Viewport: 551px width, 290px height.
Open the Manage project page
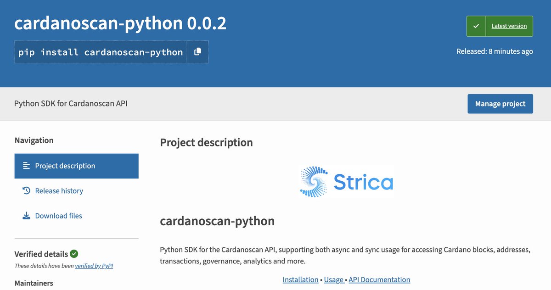(500, 104)
